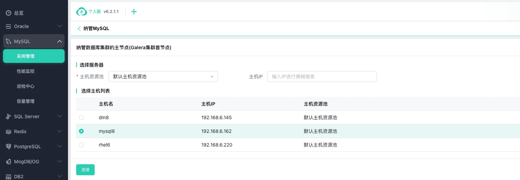Viewport: 520px width, 180px height.
Task: Select the dm8 host radio button
Action: (x=81, y=117)
